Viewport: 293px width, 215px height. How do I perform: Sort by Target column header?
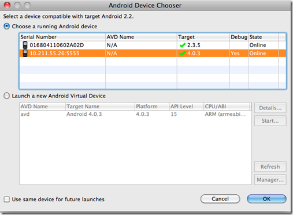(x=203, y=37)
